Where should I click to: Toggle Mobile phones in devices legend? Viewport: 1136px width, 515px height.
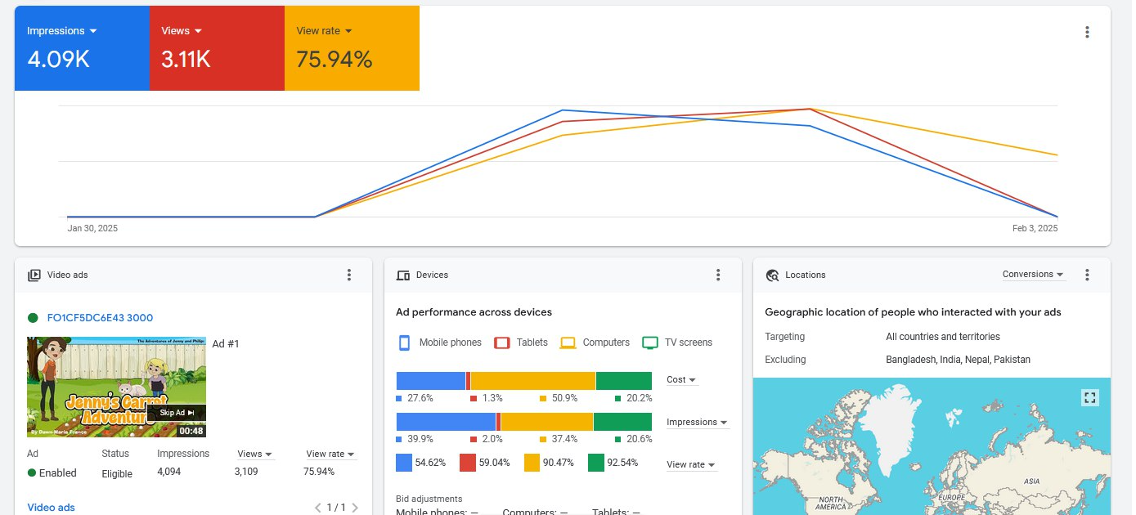point(439,343)
